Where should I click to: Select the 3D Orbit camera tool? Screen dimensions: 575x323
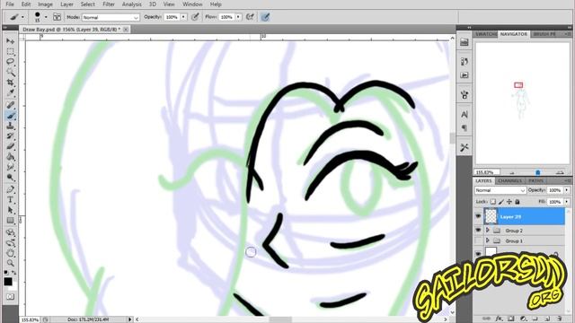pos(10,243)
